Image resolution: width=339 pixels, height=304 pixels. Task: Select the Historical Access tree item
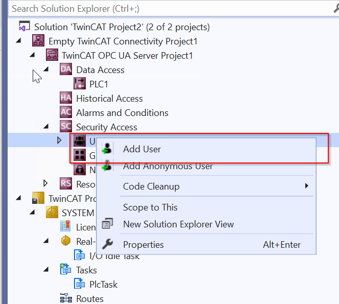click(109, 99)
